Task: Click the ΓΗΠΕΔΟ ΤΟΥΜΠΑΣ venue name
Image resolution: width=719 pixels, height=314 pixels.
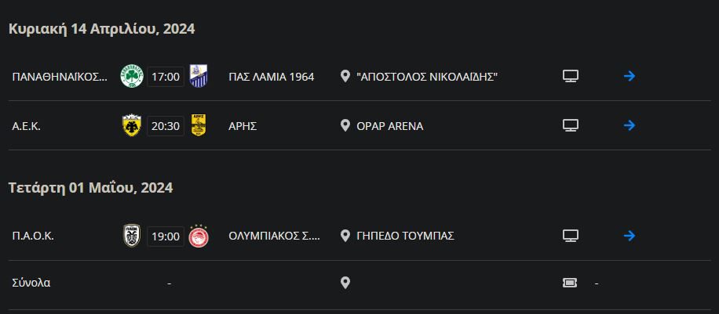Action: click(x=405, y=236)
